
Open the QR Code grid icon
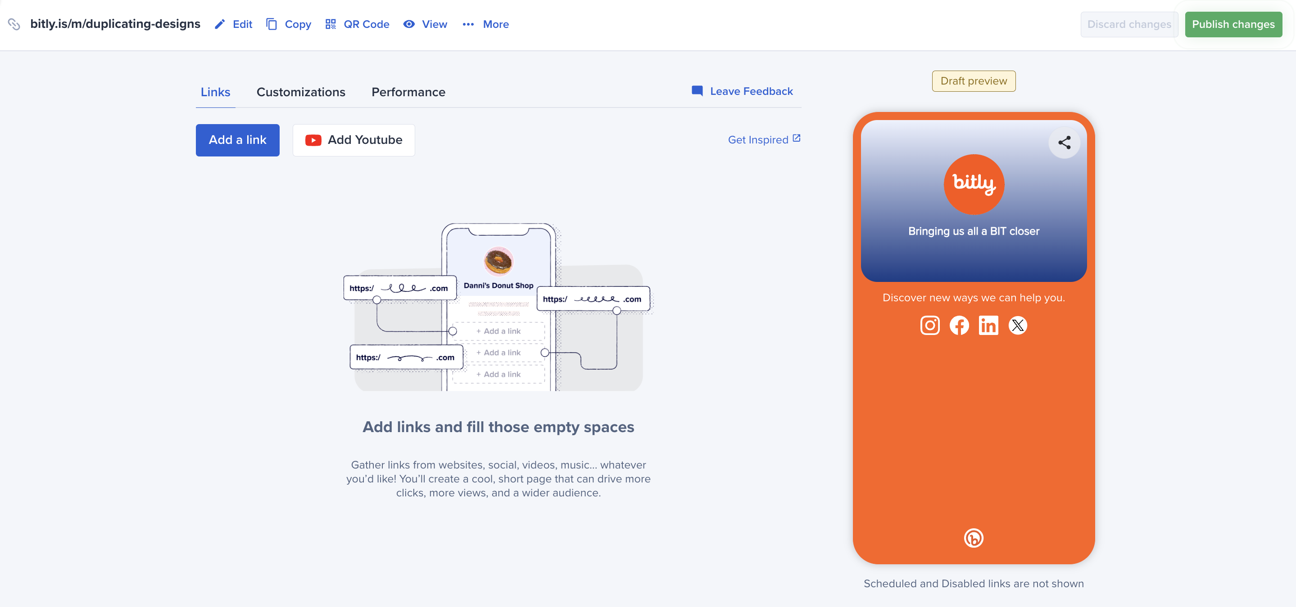point(331,24)
